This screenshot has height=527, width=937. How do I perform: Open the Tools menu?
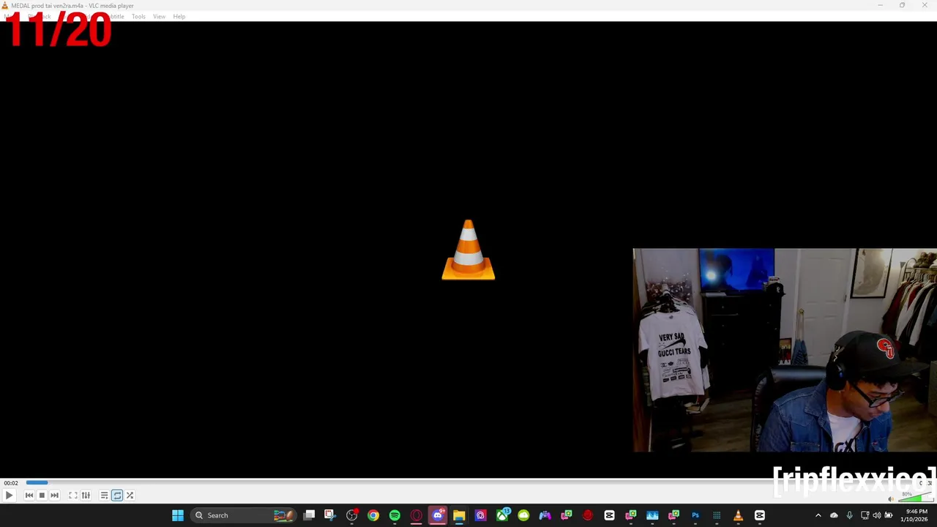138,16
